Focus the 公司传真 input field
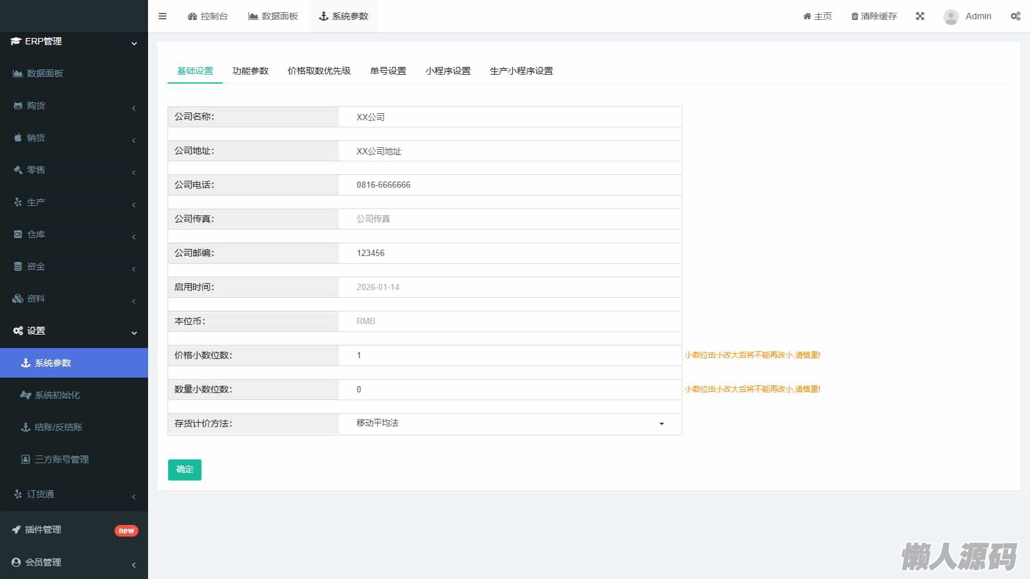Image resolution: width=1030 pixels, height=579 pixels. pos(509,219)
